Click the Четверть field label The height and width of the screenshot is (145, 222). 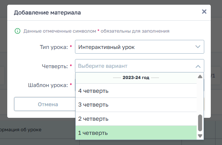55,66
